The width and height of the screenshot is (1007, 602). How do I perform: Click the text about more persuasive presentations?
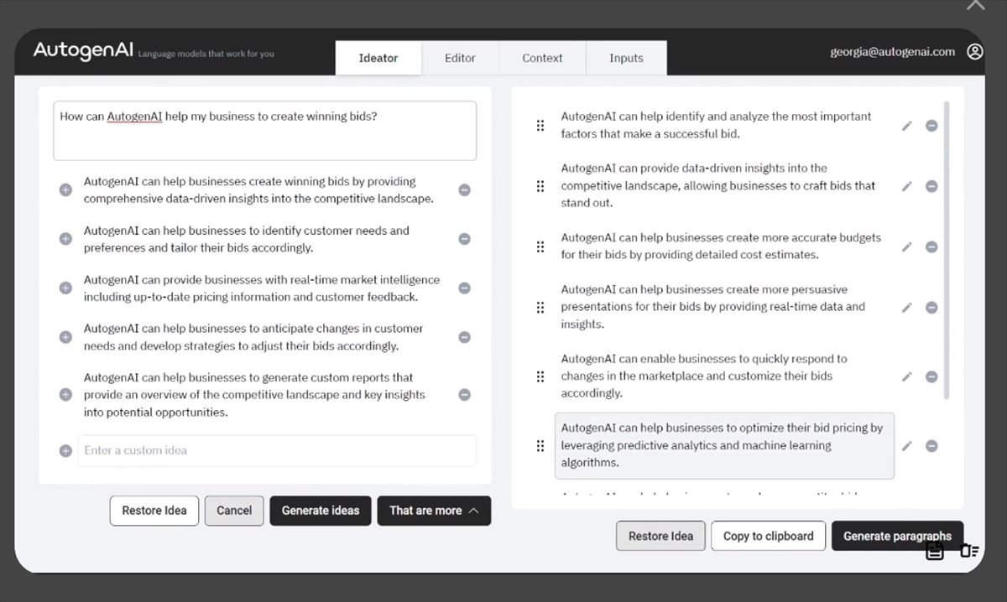[713, 308]
